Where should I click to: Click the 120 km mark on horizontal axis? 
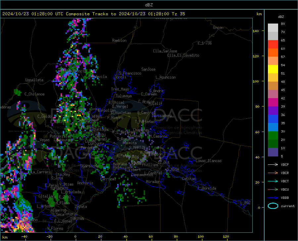click(226, 237)
